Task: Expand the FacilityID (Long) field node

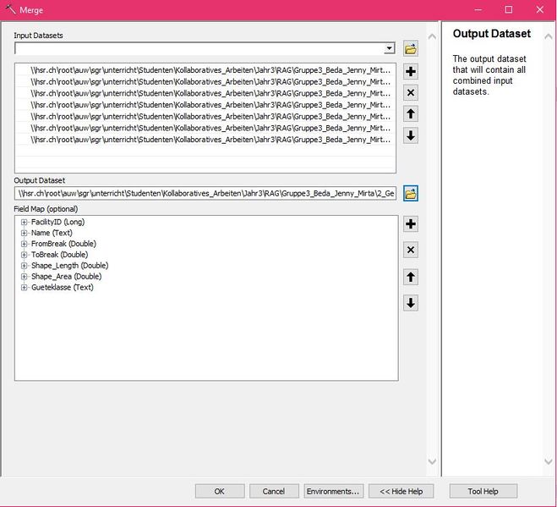Action: (x=25, y=222)
